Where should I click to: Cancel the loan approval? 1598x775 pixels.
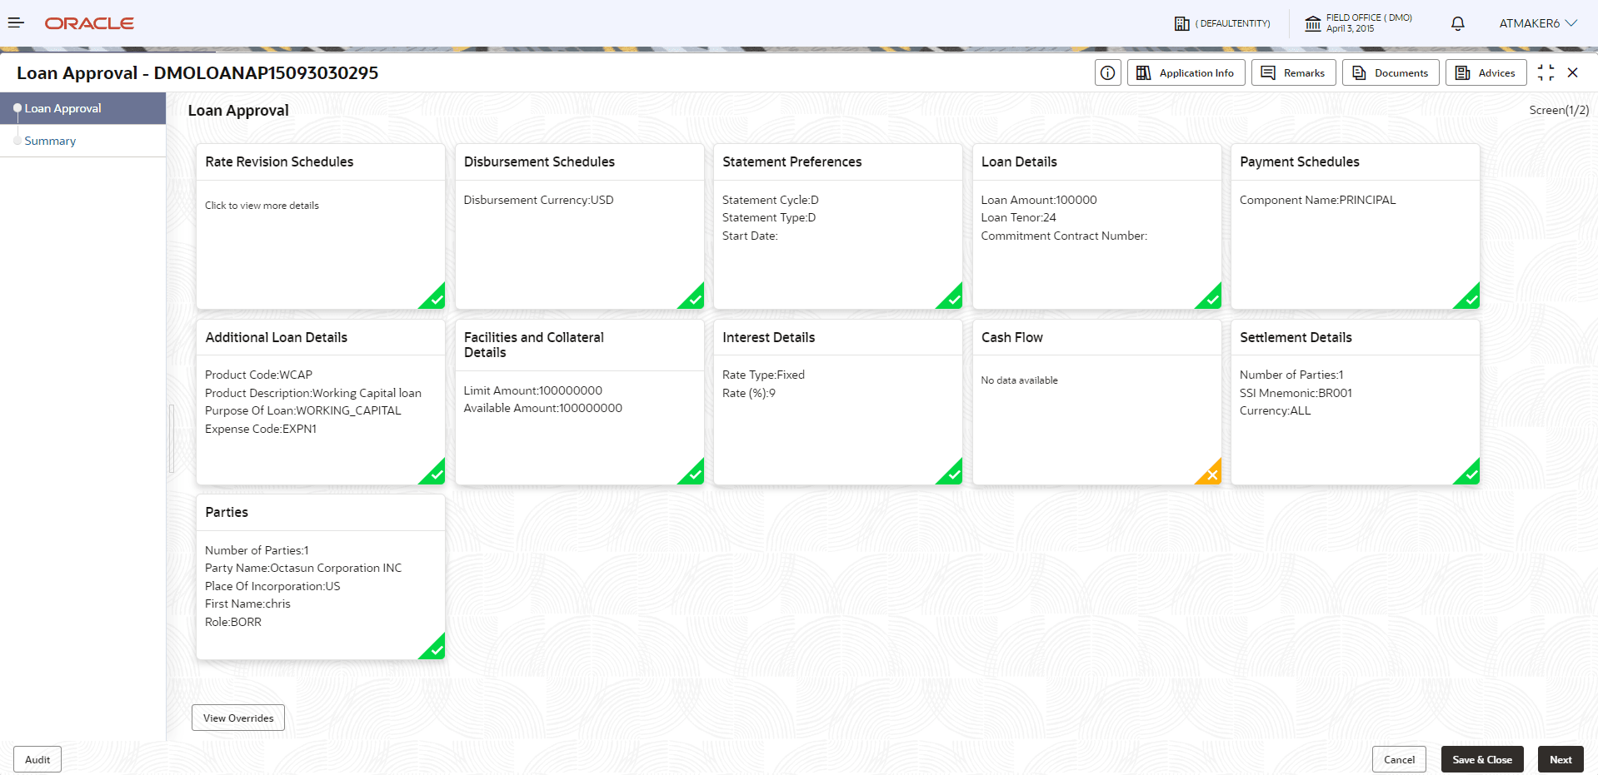[1400, 759]
